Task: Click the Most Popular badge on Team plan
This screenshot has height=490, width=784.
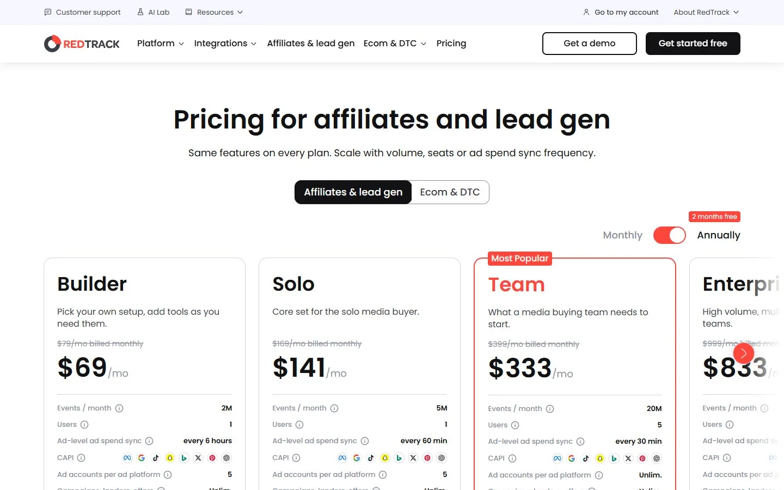Action: [520, 259]
